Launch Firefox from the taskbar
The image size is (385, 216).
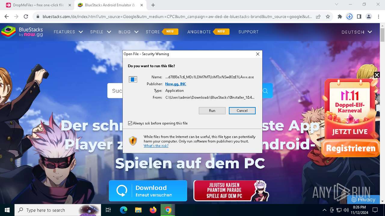tap(153, 210)
